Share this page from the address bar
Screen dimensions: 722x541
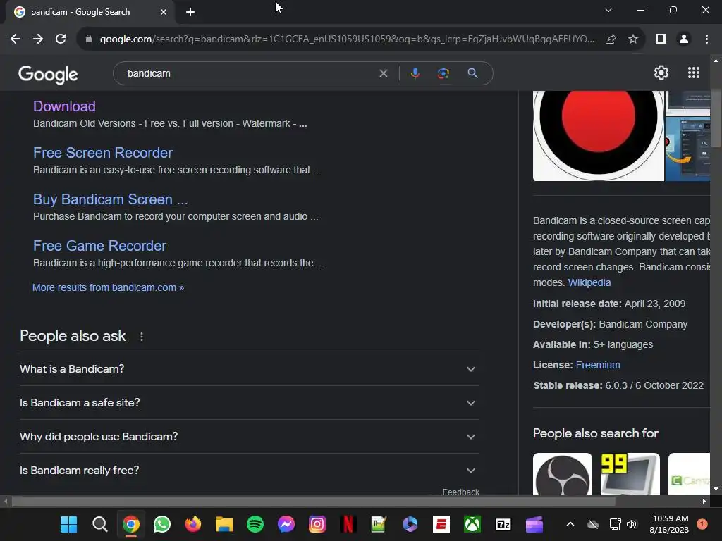coord(611,39)
